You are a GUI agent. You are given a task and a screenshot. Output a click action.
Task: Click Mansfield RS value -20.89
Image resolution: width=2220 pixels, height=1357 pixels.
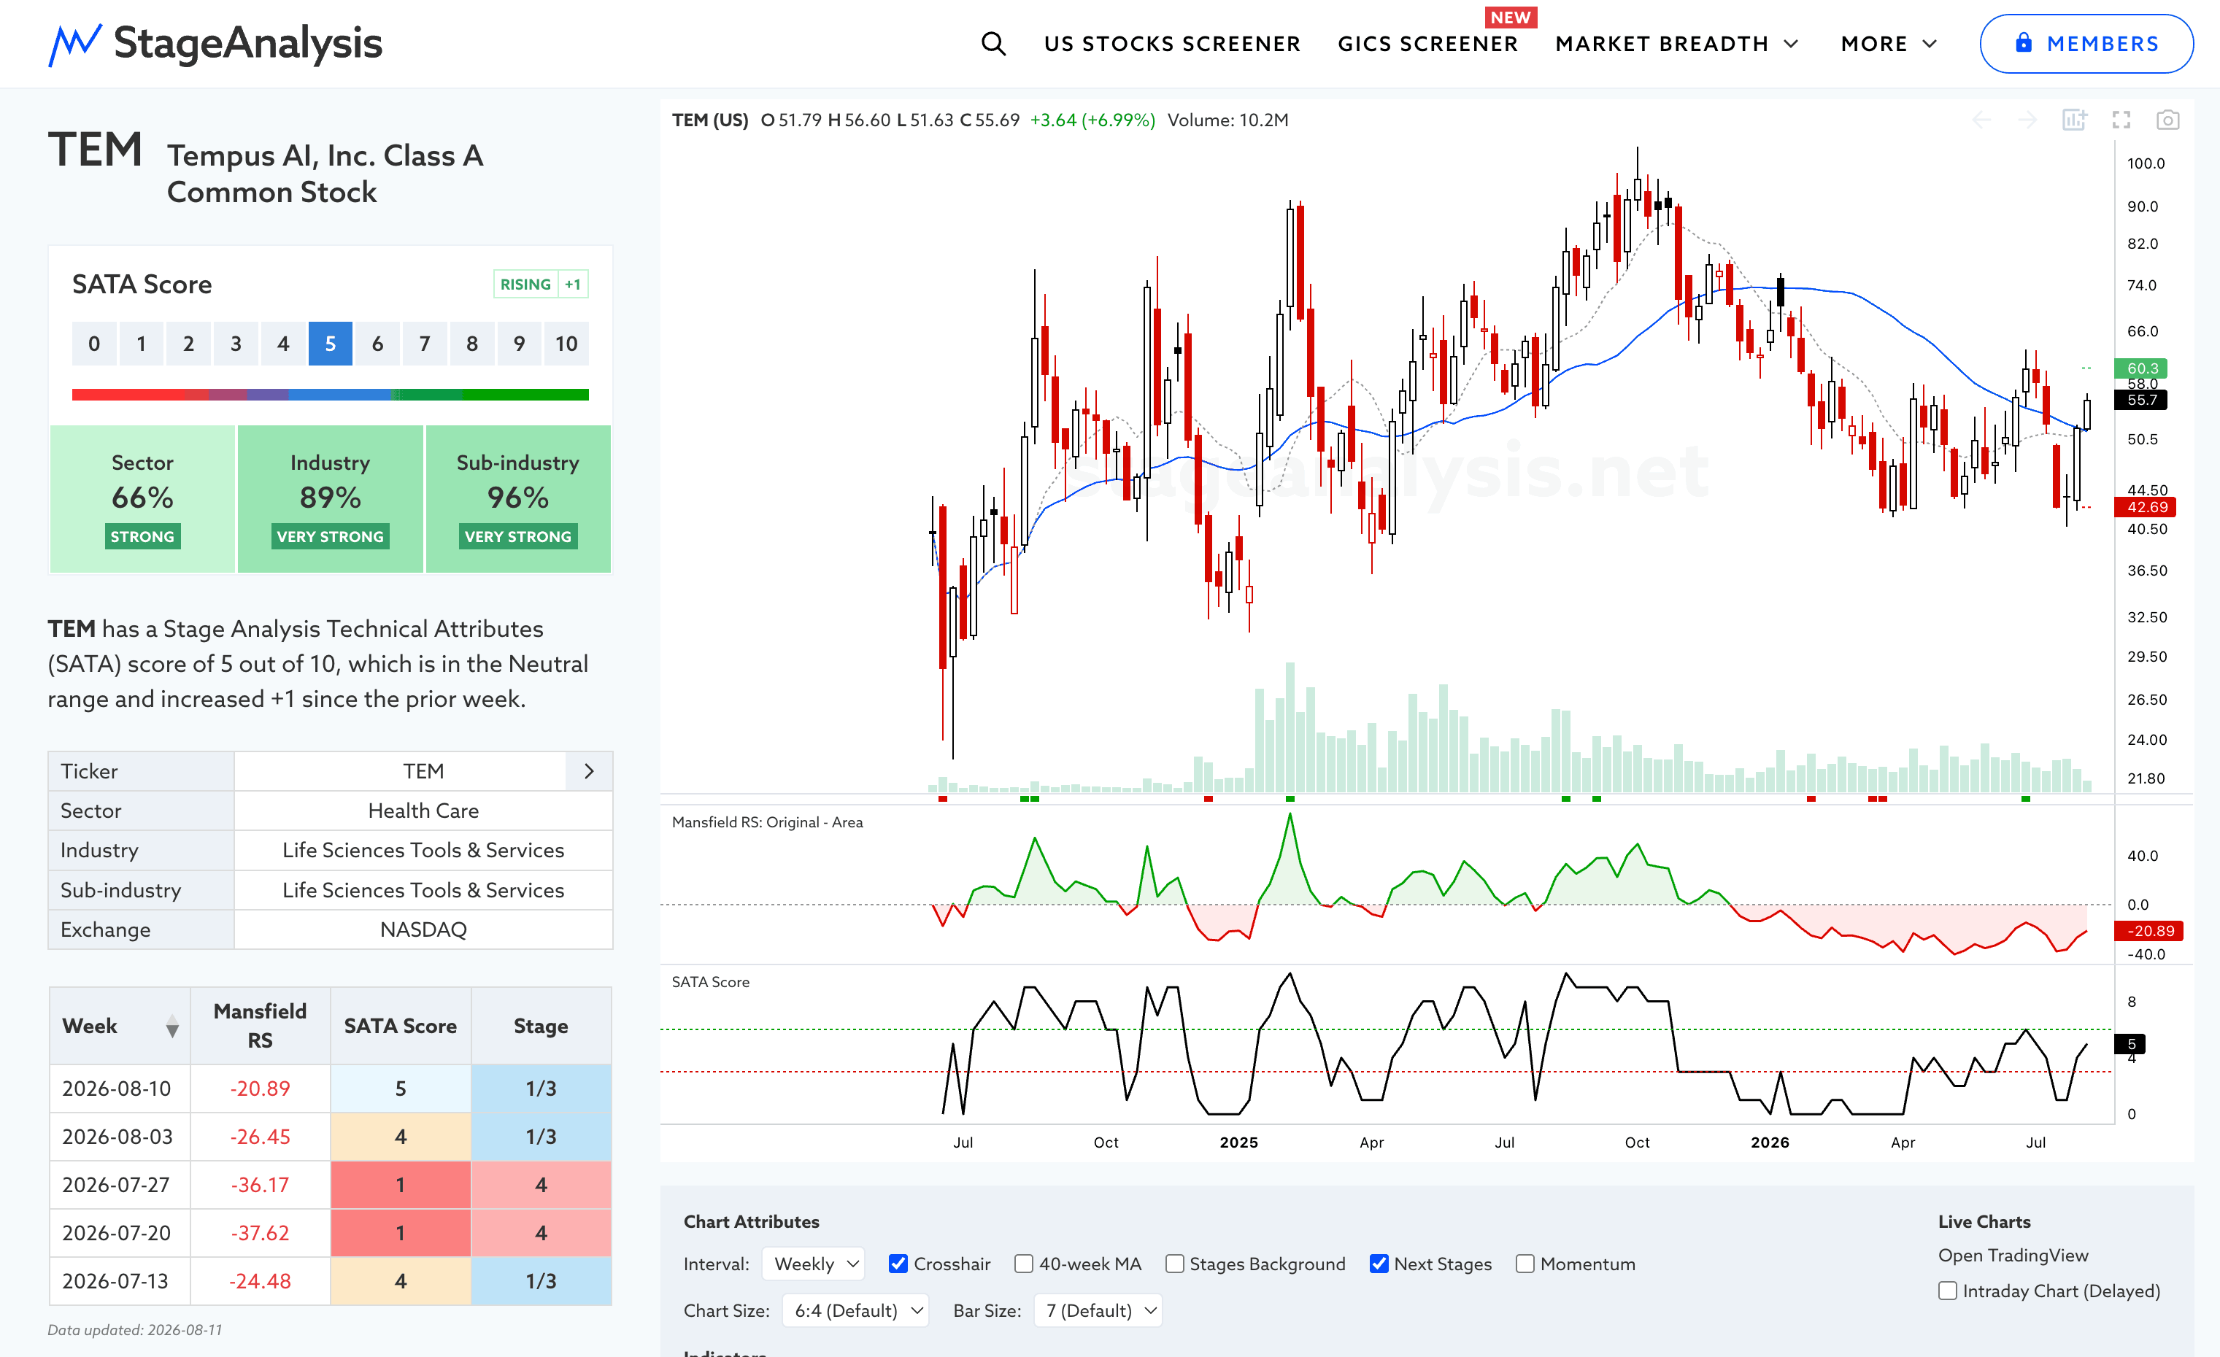point(261,1089)
